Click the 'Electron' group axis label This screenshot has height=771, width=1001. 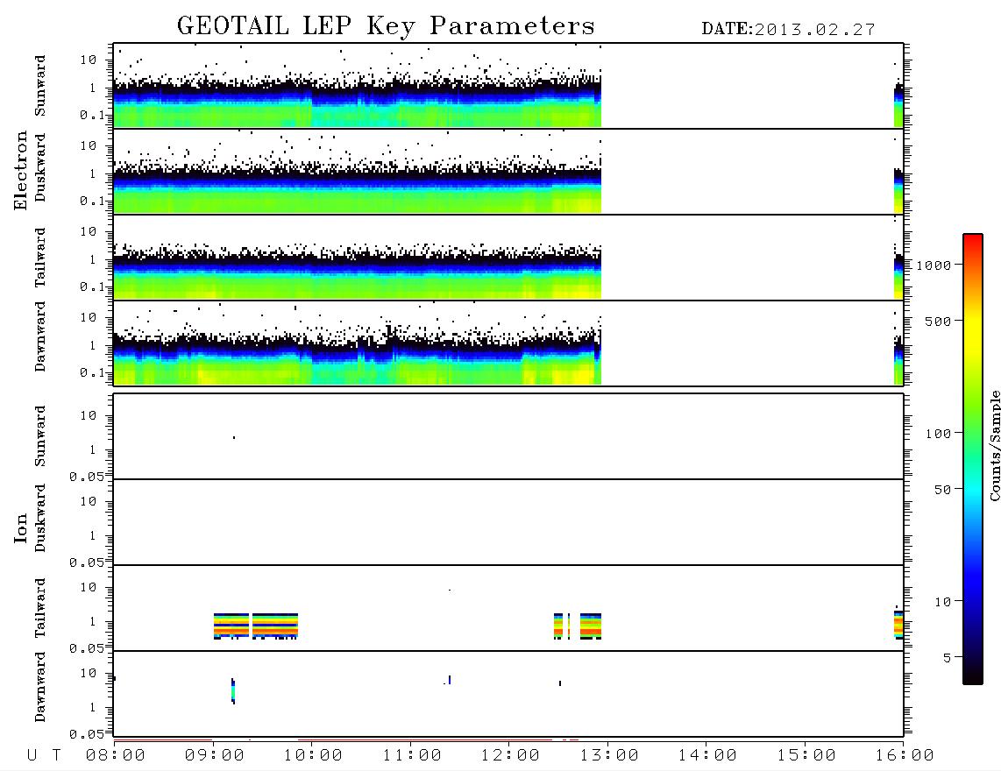[x=20, y=171]
